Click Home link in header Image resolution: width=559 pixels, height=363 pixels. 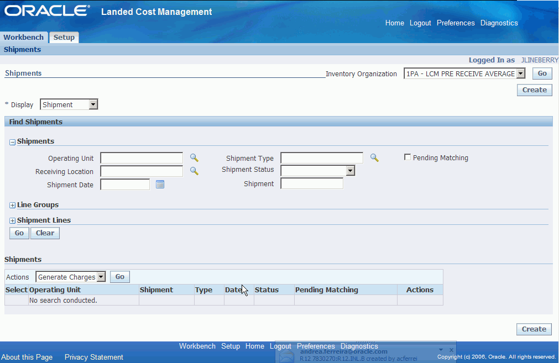[395, 23]
